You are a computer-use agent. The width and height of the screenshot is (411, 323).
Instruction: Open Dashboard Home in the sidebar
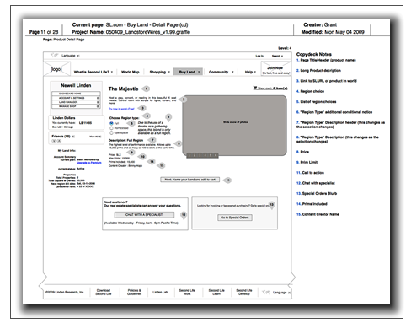[76, 94]
